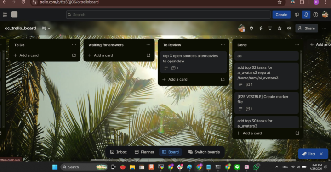Open the Power-Ups plug icon
Screen dimensions: 331x172
pyautogui.click(x=251, y=28)
